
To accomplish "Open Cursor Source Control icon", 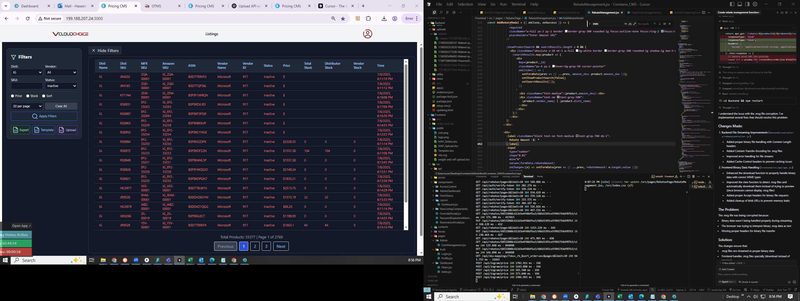I will pos(447,12).
